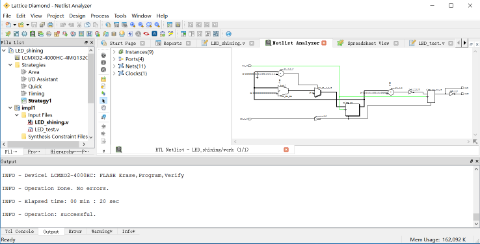
Task: Switch to the Spreadsheet View tab
Action: 367,43
